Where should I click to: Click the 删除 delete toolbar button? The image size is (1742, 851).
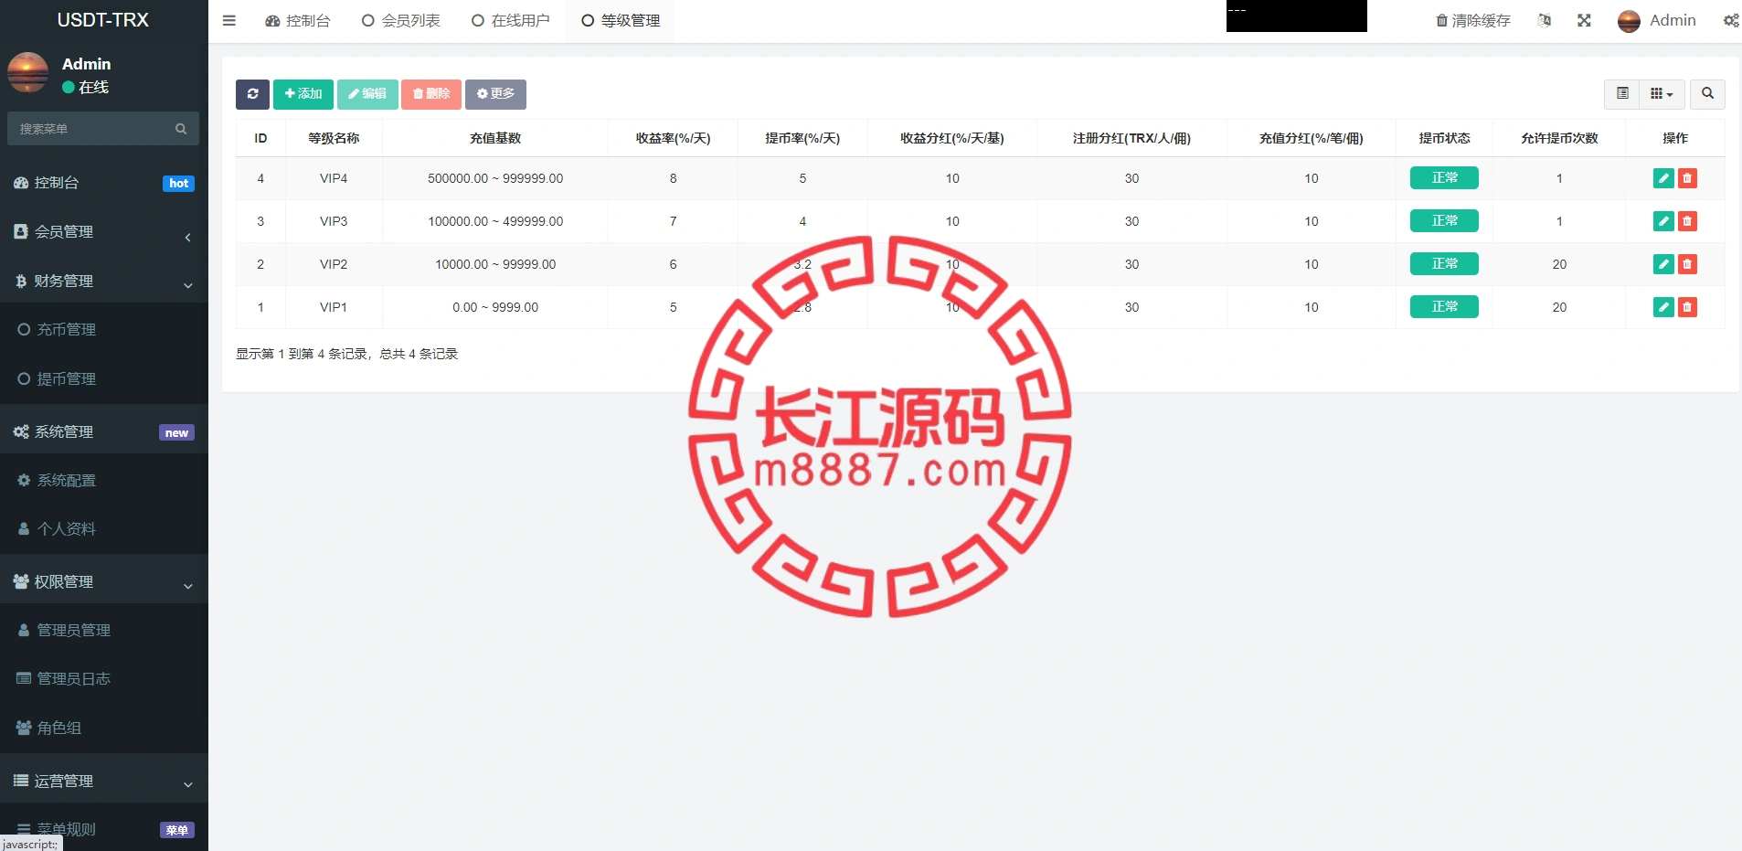(431, 94)
